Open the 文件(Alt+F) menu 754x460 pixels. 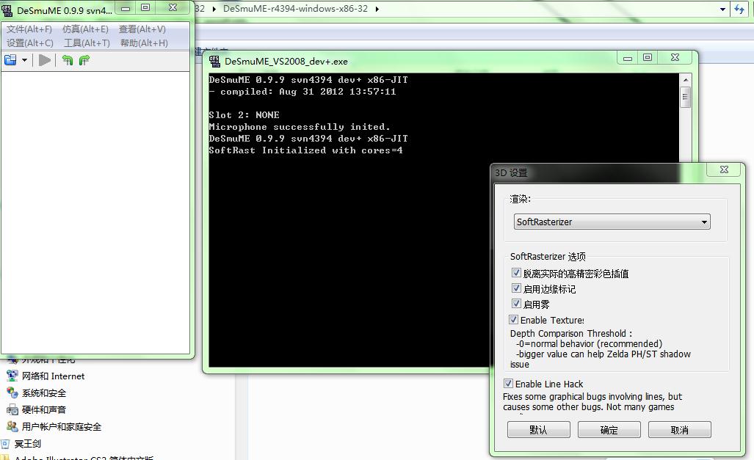coord(29,29)
